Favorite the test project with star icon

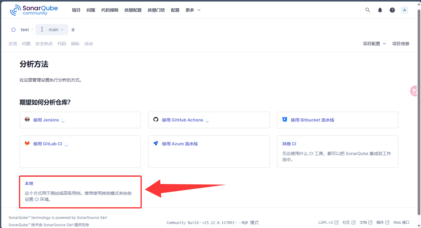(x=13, y=30)
